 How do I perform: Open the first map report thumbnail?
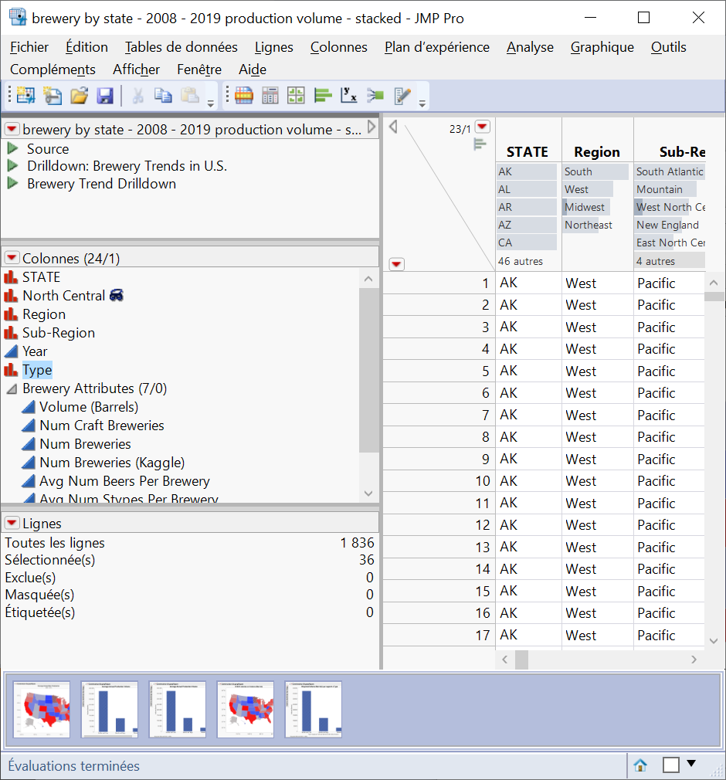pyautogui.click(x=42, y=709)
